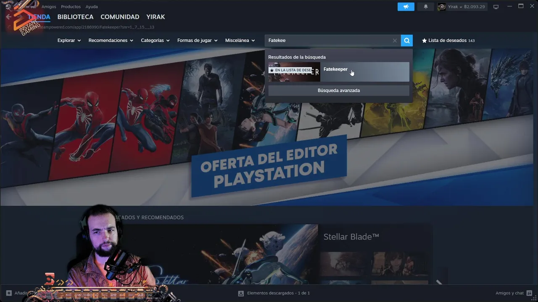
Task: Open the notifications bell icon
Action: tap(426, 7)
